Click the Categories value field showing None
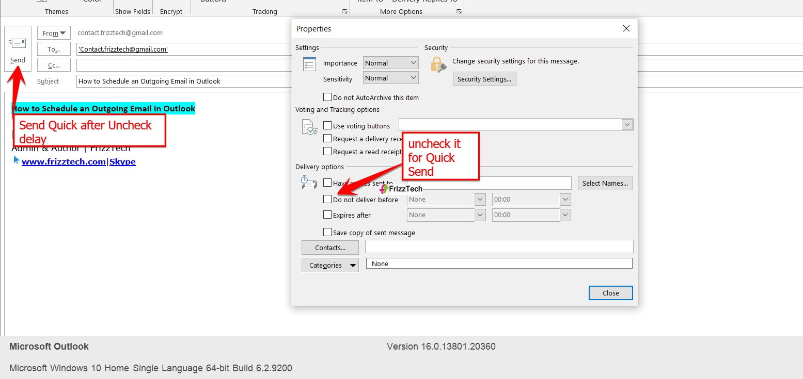The height and width of the screenshot is (379, 803). (499, 263)
